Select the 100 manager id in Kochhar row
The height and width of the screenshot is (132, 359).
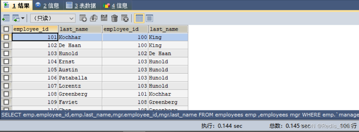(x=125, y=37)
